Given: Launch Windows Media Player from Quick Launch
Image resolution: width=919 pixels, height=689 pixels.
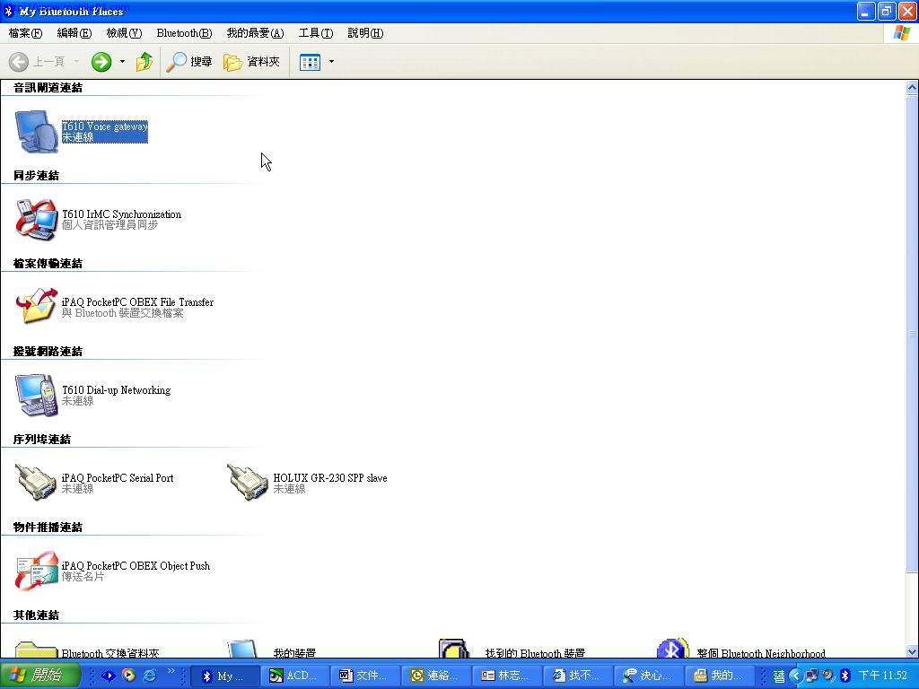Looking at the screenshot, I should coord(128,676).
